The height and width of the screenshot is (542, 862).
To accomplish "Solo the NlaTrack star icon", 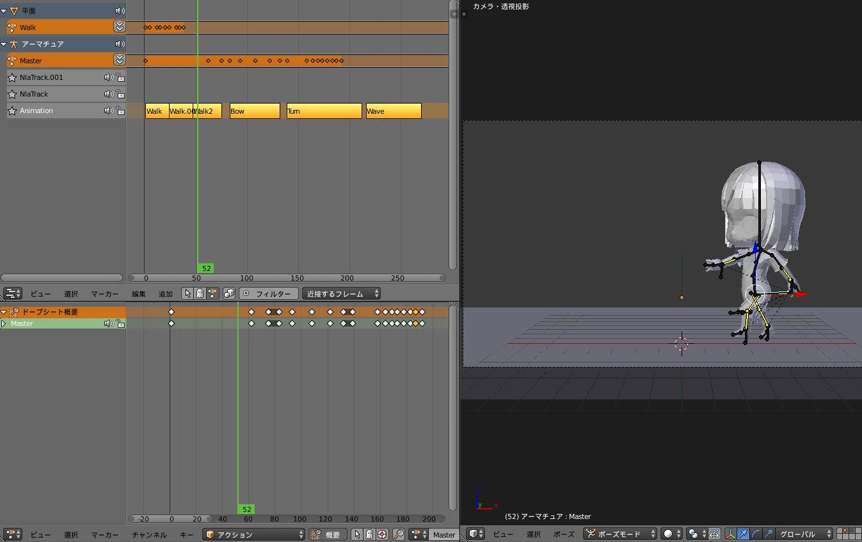I will point(12,94).
